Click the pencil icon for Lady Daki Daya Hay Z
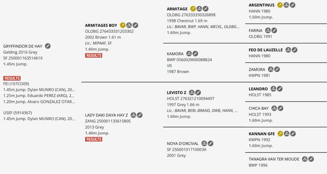Image resolution: width=327 pixels, height=174 pixels. click(x=140, y=115)
